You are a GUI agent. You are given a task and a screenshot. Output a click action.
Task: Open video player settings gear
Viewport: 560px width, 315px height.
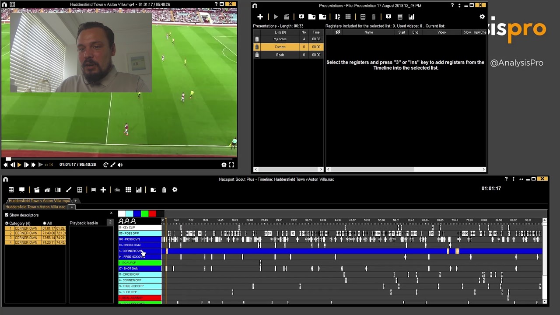tap(224, 165)
